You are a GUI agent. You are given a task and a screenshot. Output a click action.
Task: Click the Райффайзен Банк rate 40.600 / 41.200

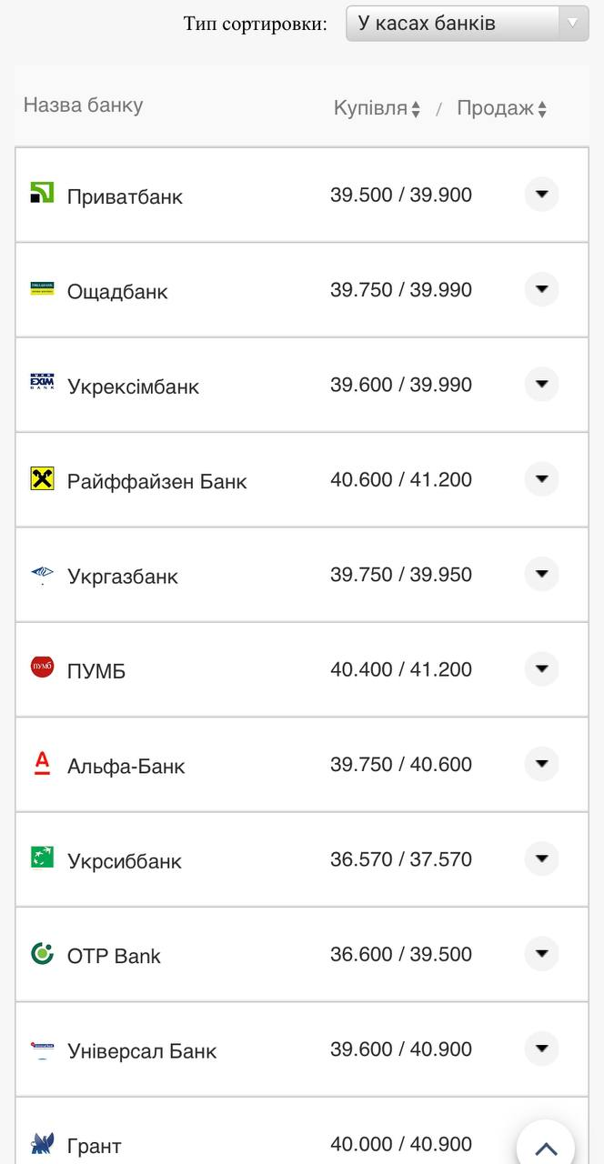[401, 479]
